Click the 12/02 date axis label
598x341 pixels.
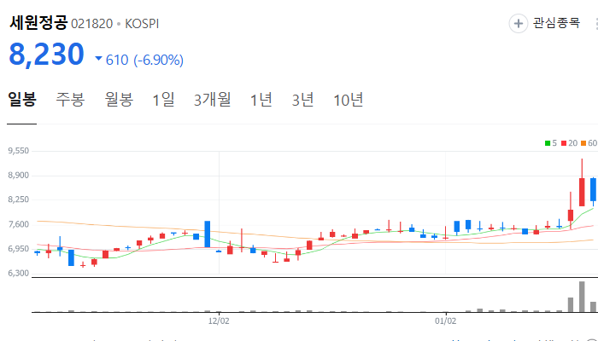point(219,321)
